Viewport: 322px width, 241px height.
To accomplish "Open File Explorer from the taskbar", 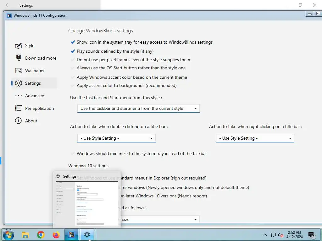I will click(25, 235).
